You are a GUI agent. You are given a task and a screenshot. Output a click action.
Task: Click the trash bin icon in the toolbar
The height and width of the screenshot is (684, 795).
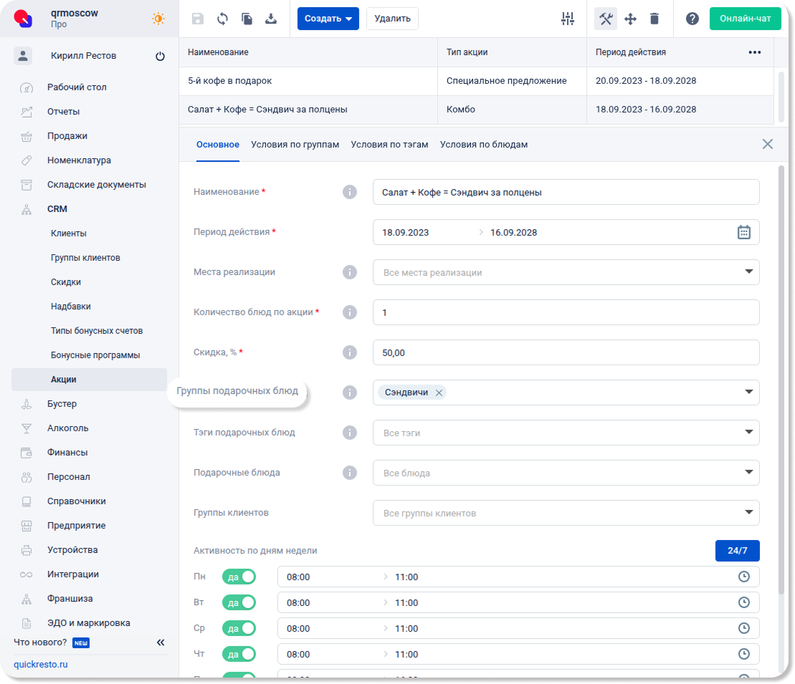point(654,19)
